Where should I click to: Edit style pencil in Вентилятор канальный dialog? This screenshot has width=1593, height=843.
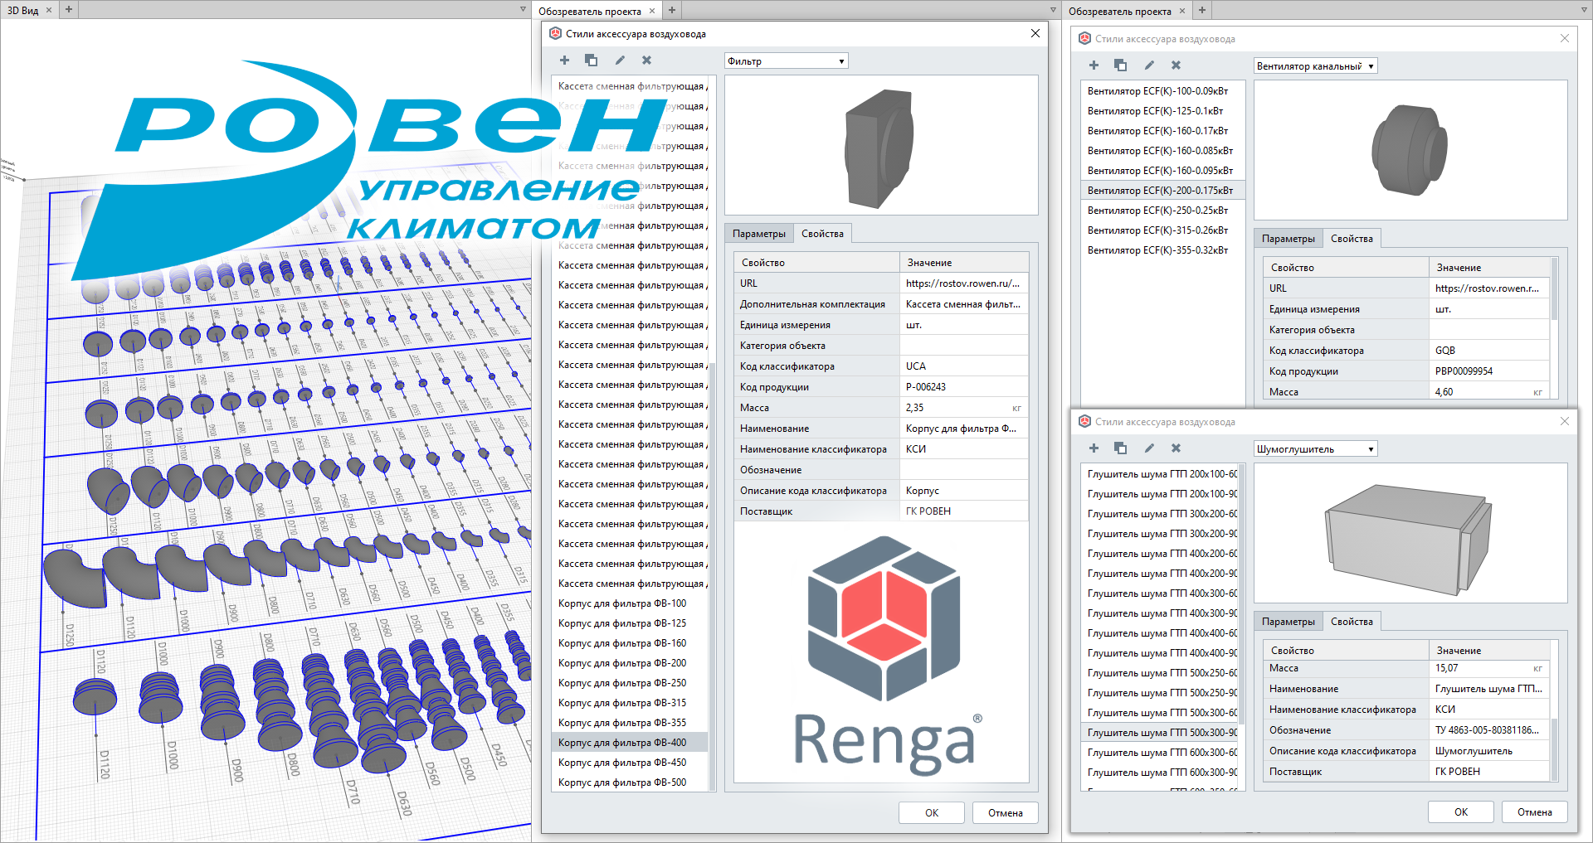point(1149,65)
